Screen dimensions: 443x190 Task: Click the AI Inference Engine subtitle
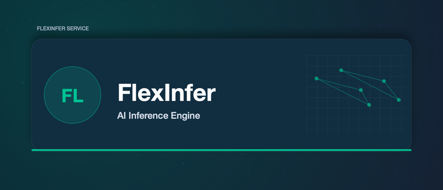(159, 116)
